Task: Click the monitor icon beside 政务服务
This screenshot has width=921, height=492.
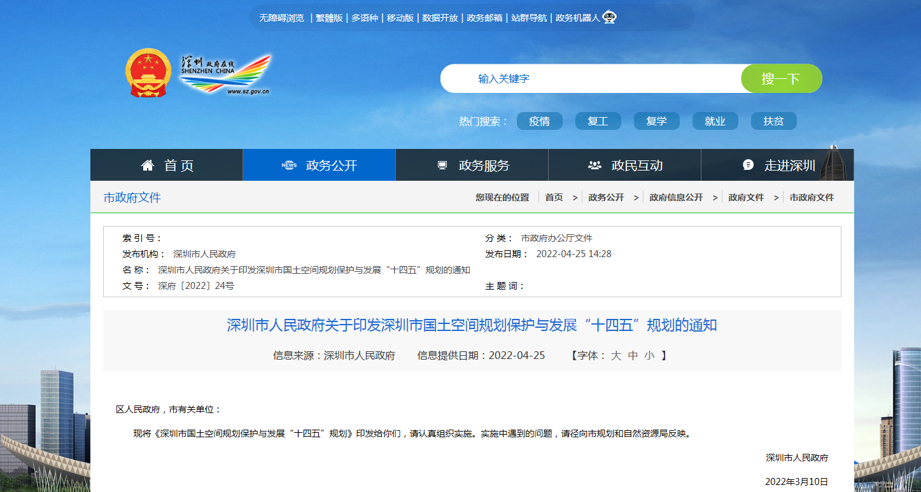Action: 442,165
